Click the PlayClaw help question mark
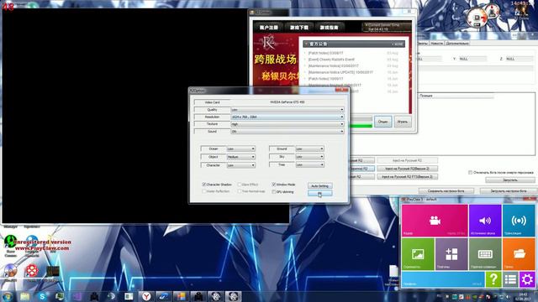Viewport: 538px width, 302px height. pyautogui.click(x=493, y=279)
